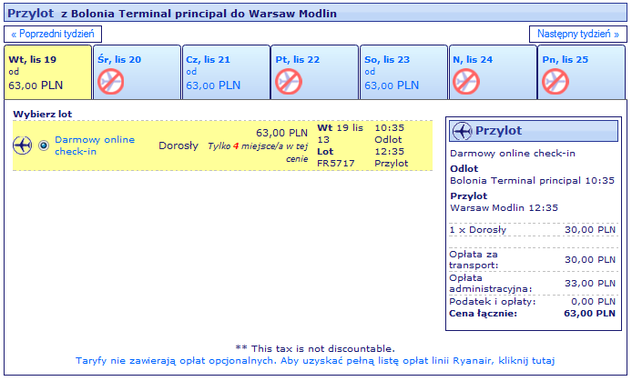Select the Wt, lis 19 date tab
This screenshot has height=381, width=632.
(x=48, y=72)
